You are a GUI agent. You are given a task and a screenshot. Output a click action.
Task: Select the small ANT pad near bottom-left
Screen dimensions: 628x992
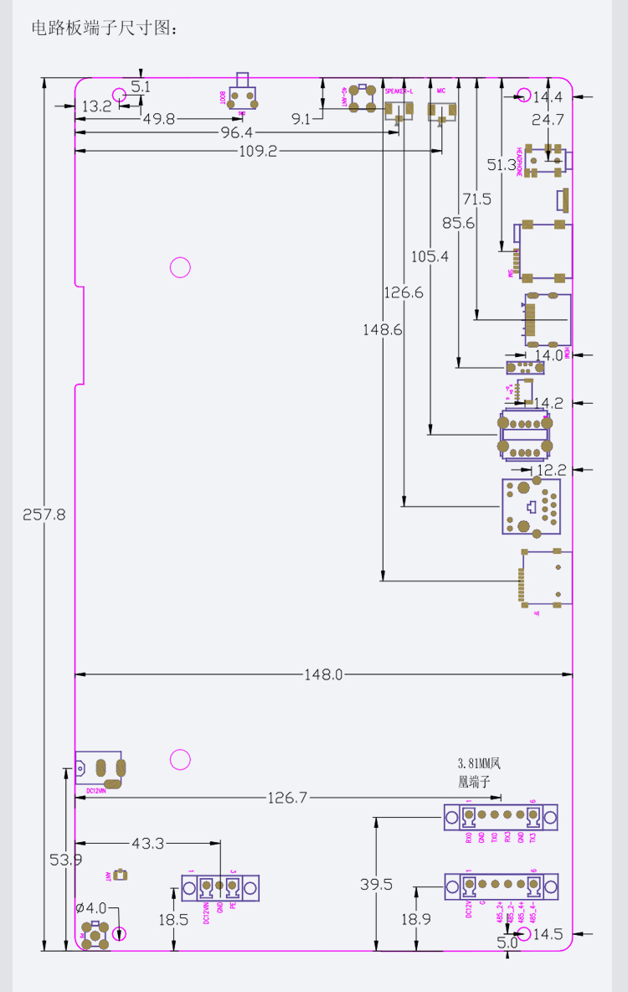(x=120, y=875)
